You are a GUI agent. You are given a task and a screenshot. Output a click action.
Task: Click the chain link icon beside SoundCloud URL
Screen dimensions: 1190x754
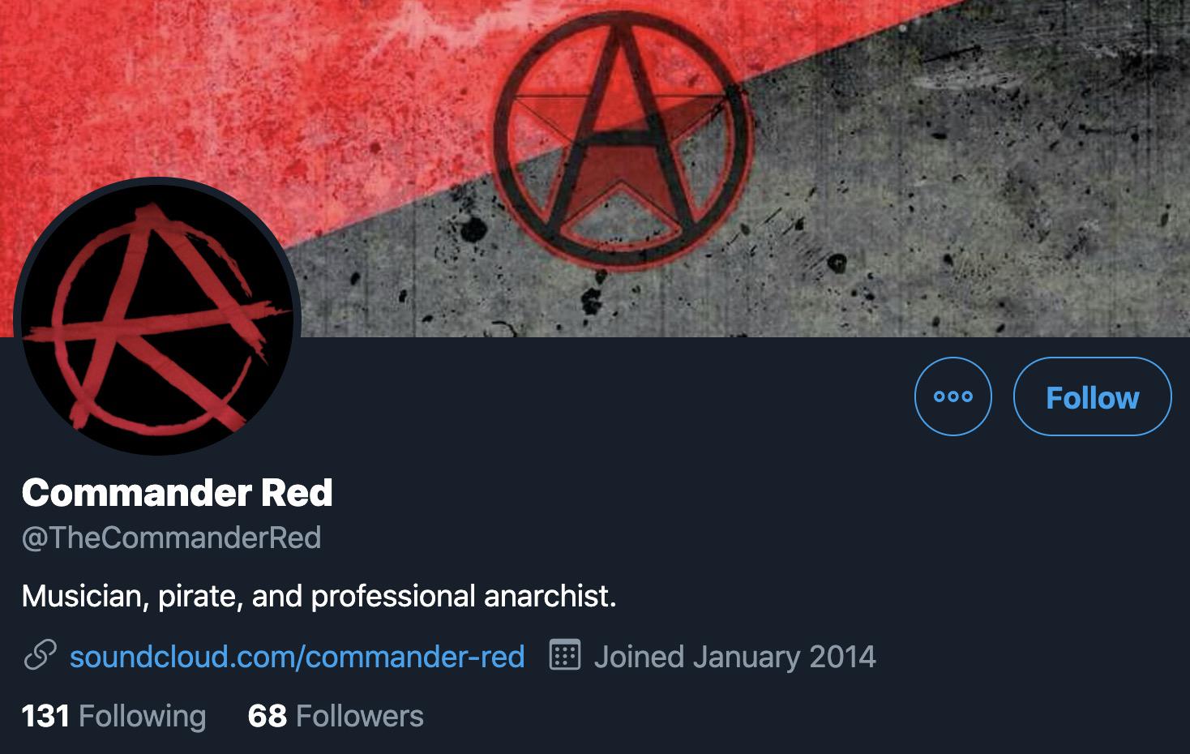(40, 655)
